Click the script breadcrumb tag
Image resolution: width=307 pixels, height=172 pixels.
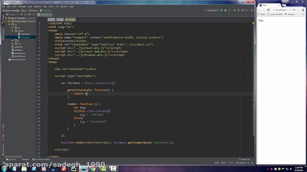click(70, 19)
